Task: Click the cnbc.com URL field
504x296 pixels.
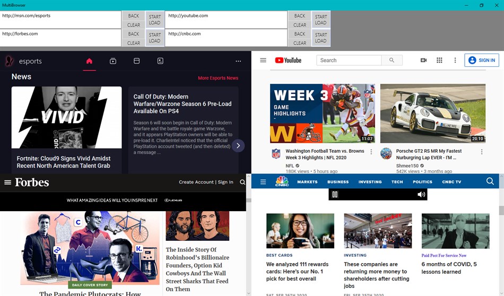Action: [x=227, y=38]
